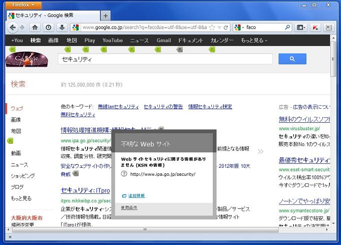The height and width of the screenshot is (245, 341).
Task: Close the add-on bar with X
Action: tap(10, 237)
